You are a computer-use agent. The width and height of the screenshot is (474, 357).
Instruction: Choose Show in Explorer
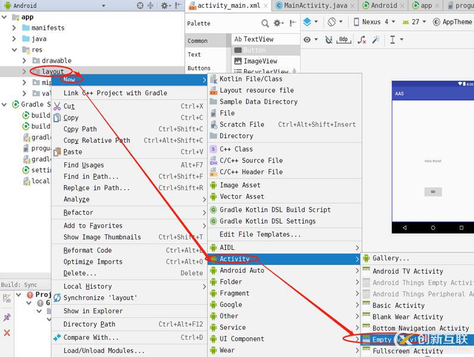[x=129, y=311]
